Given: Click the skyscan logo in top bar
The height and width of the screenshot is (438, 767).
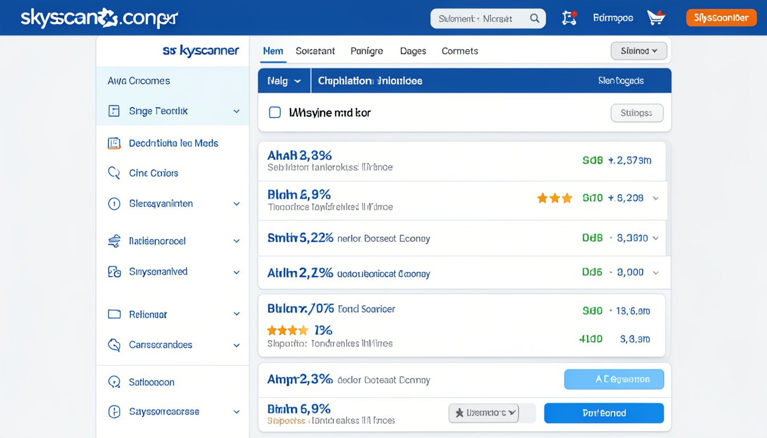Looking at the screenshot, I should (99, 18).
